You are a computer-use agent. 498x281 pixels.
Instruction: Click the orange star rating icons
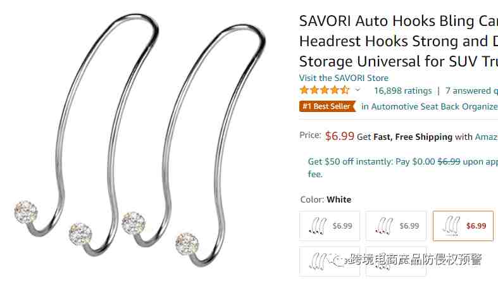(324, 90)
